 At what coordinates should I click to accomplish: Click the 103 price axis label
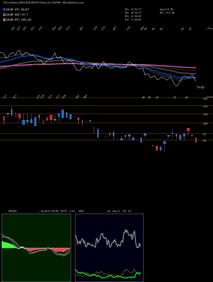point(205,124)
